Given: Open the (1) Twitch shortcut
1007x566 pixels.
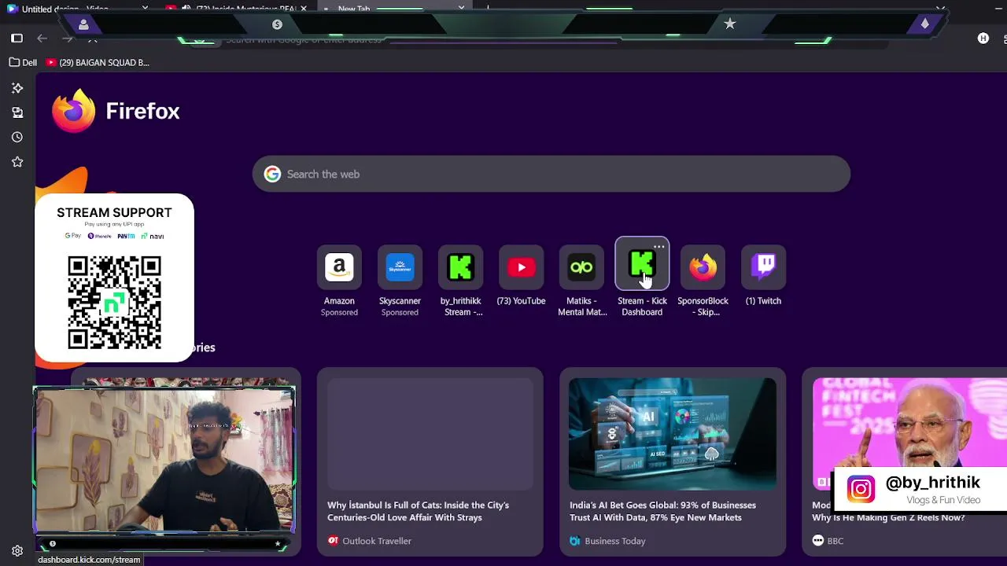Looking at the screenshot, I should click(x=763, y=268).
